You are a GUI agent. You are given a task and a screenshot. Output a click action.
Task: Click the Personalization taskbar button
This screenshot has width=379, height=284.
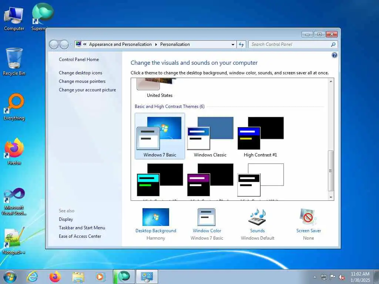[147, 277]
